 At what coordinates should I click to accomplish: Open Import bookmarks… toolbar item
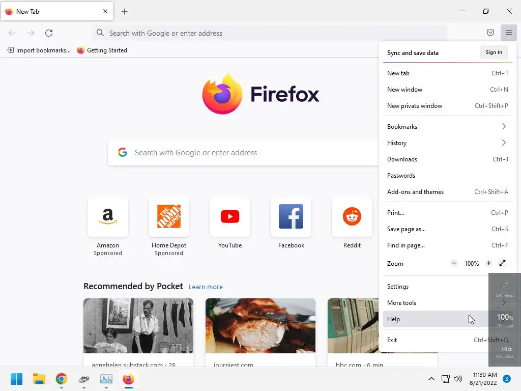point(39,50)
